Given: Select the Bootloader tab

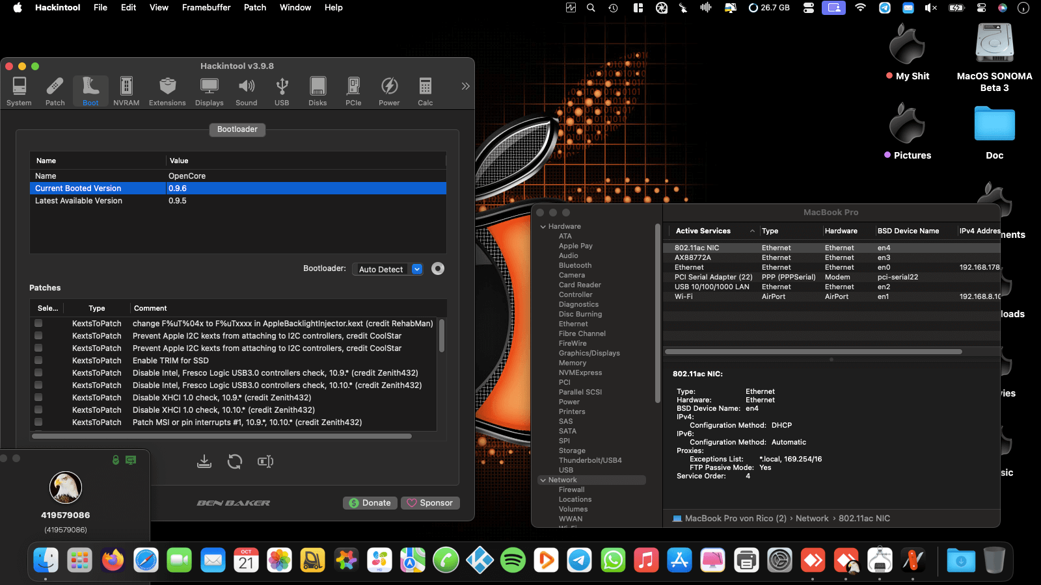Looking at the screenshot, I should 237,129.
